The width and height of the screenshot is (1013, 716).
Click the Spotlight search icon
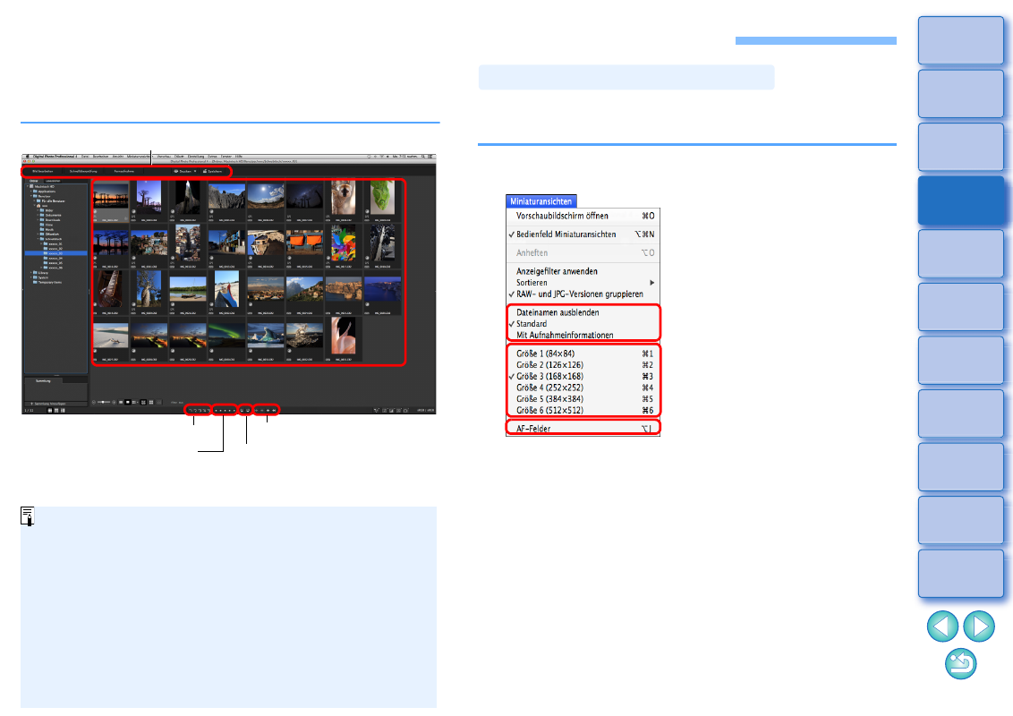pos(423,157)
